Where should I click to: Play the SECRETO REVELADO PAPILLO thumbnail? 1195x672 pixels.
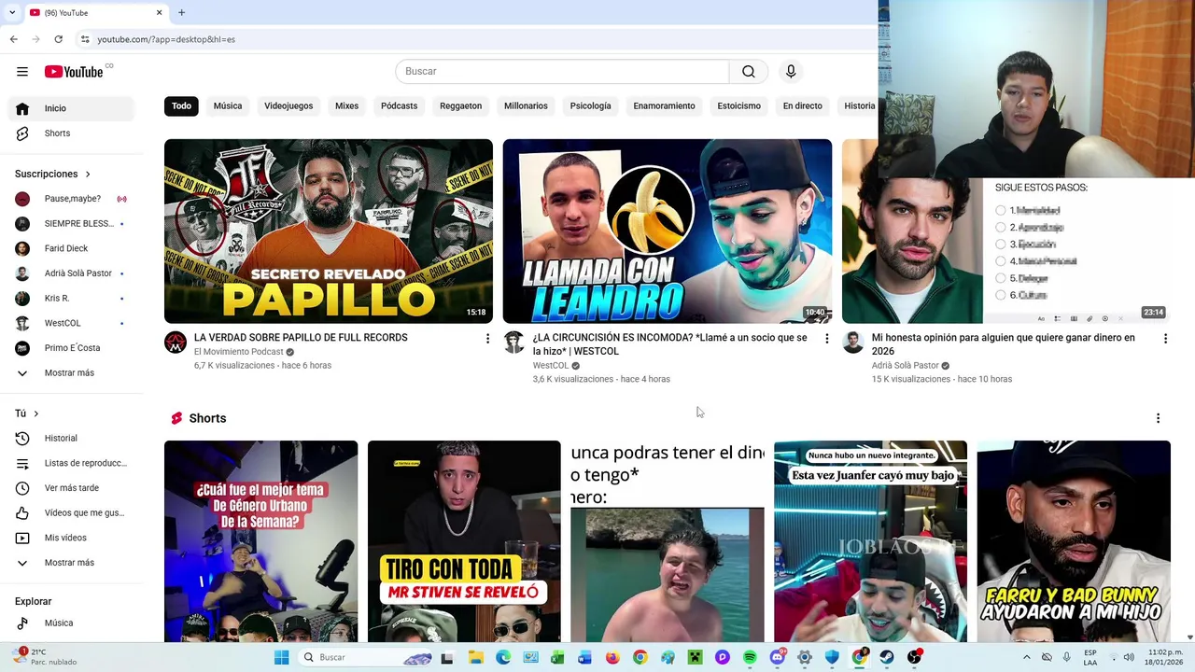point(329,231)
